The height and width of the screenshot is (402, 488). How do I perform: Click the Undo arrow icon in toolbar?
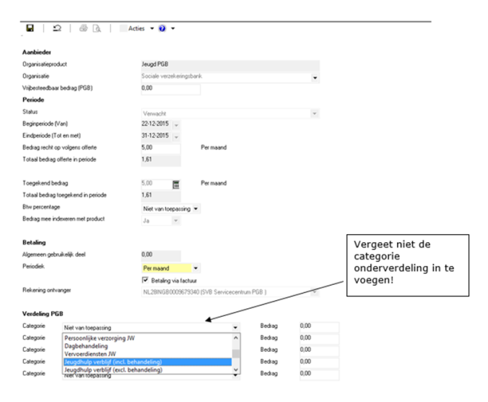56,28
